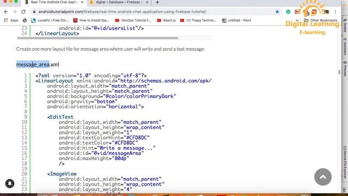Click the android:maxHeight "80dp" line
The height and width of the screenshot is (196, 348).
tap(94, 158)
